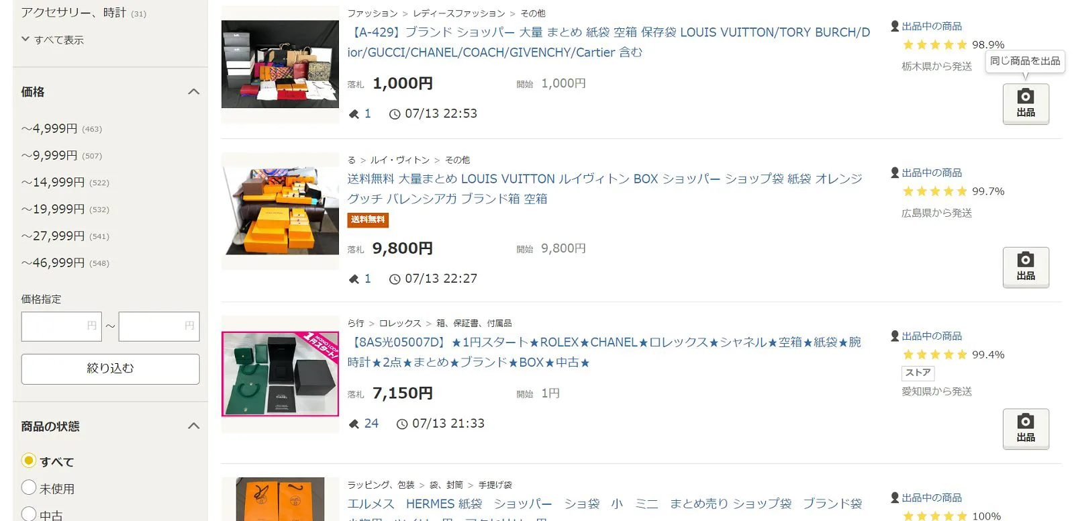Expand すべて表示 category list
The image size is (1074, 521).
click(52, 40)
